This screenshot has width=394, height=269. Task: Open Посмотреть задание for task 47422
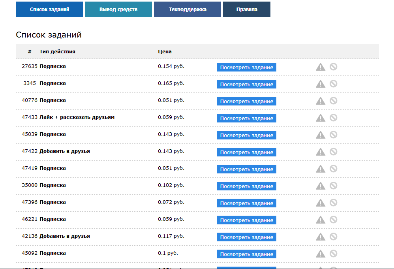tap(247, 152)
